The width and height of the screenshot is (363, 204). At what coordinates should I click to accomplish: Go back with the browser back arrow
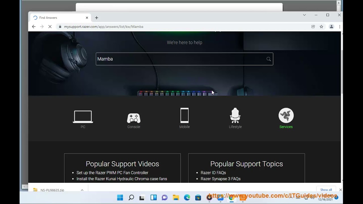click(x=34, y=27)
